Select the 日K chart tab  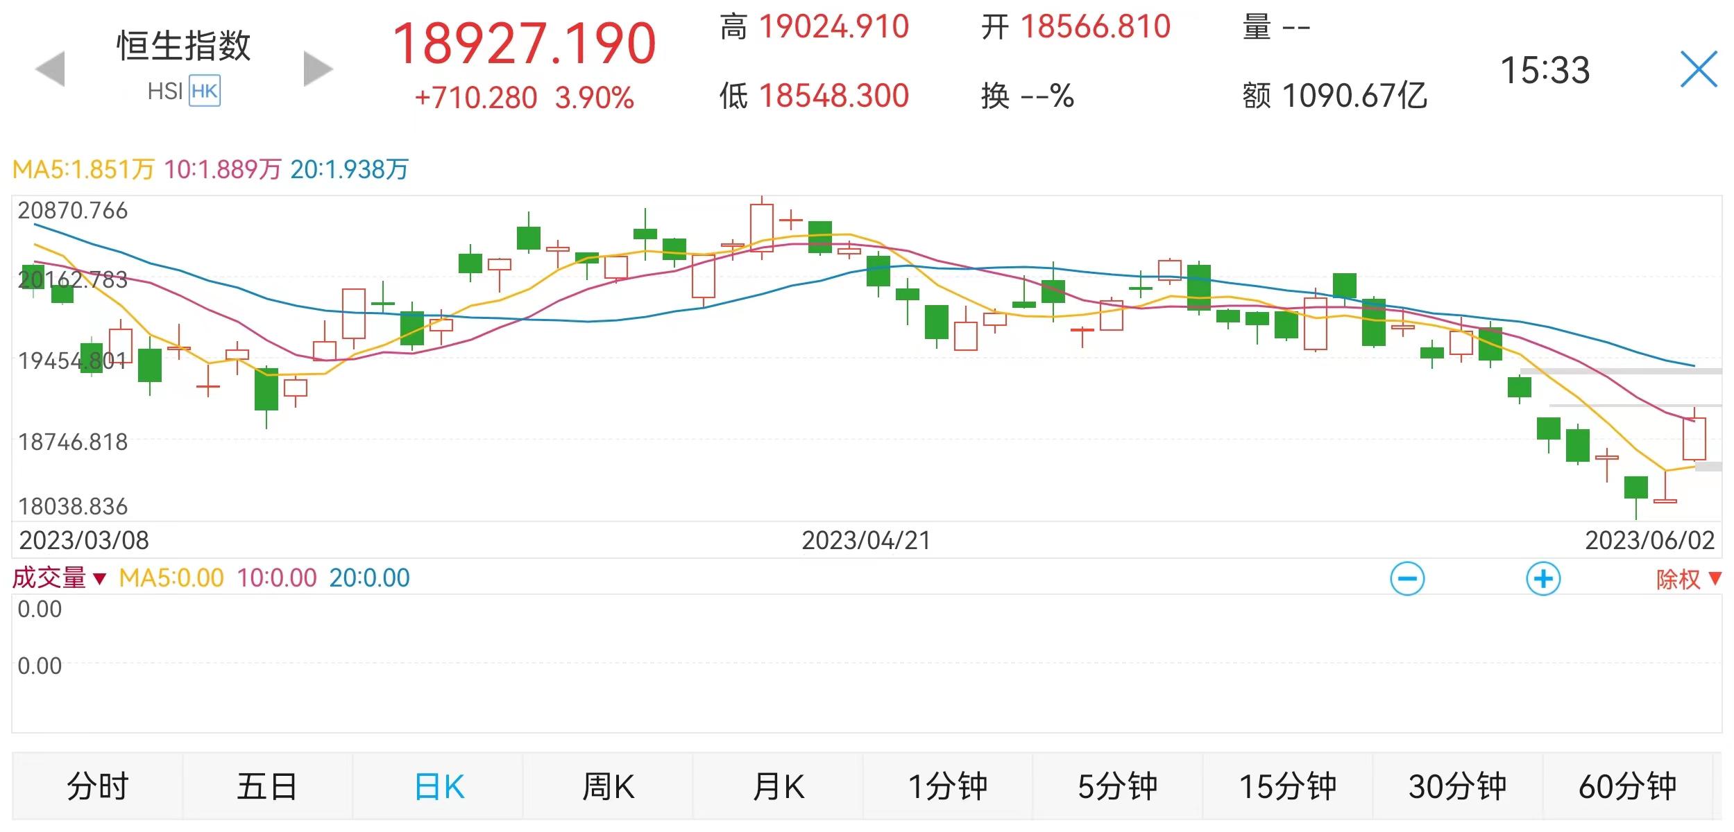pyautogui.click(x=439, y=787)
